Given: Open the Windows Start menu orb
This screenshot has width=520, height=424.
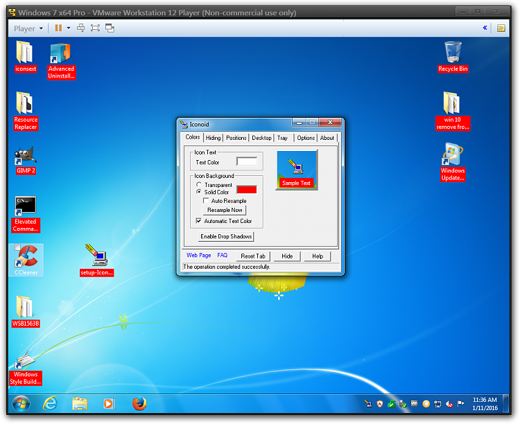Looking at the screenshot, I should pyautogui.click(x=21, y=403).
